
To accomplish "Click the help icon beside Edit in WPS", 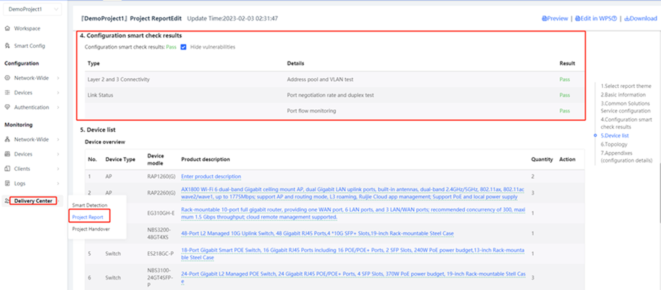I will click(x=614, y=19).
